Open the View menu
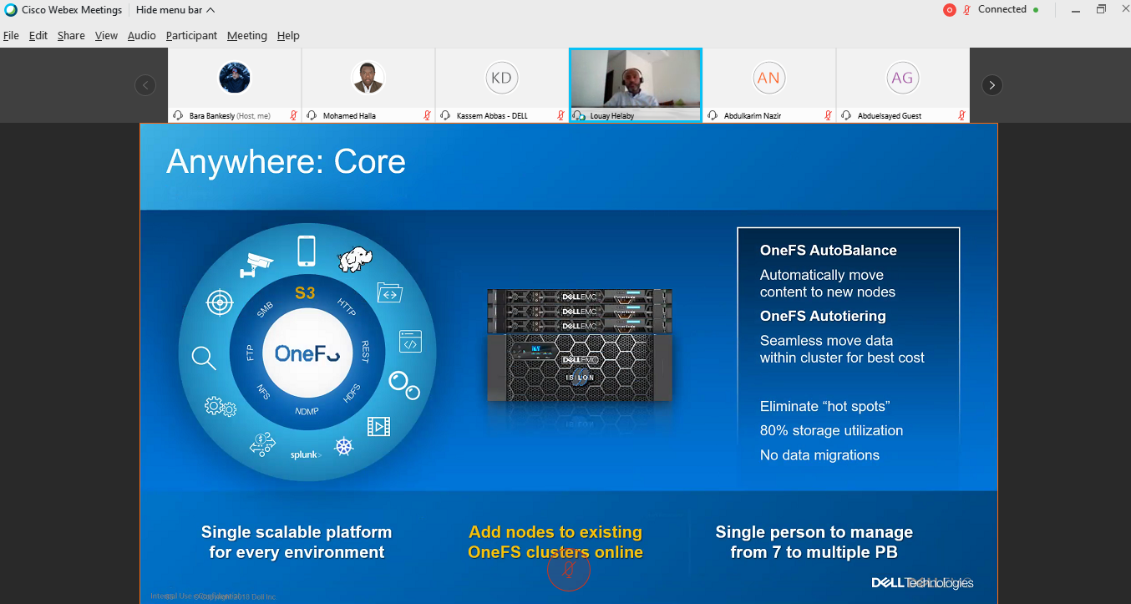This screenshot has width=1131, height=604. pos(106,36)
